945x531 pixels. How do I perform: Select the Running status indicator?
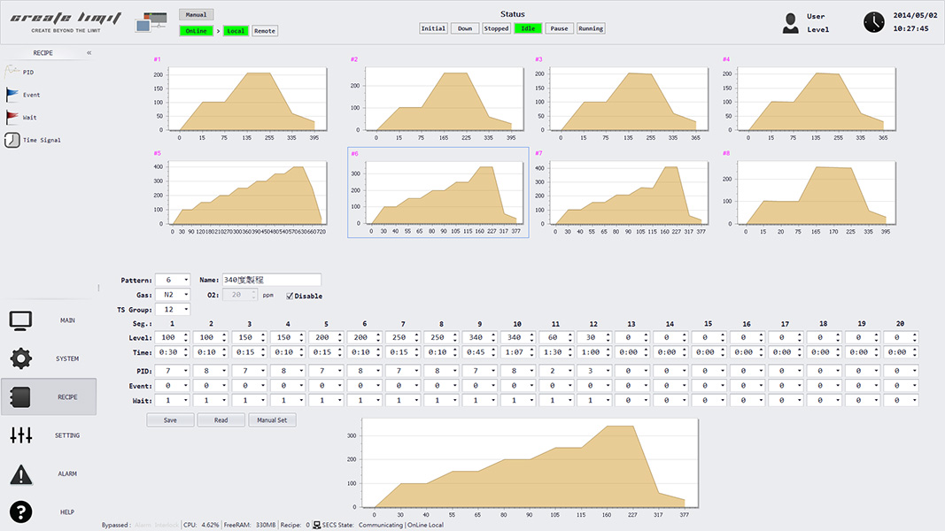(x=591, y=28)
